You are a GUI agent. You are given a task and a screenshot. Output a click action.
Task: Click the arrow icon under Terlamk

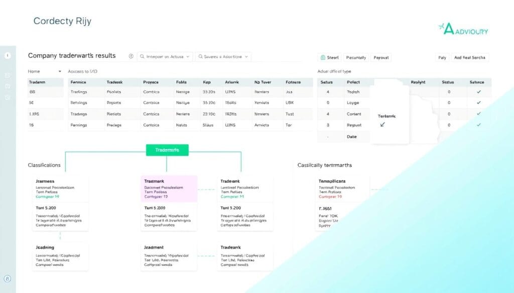pyautogui.click(x=382, y=125)
